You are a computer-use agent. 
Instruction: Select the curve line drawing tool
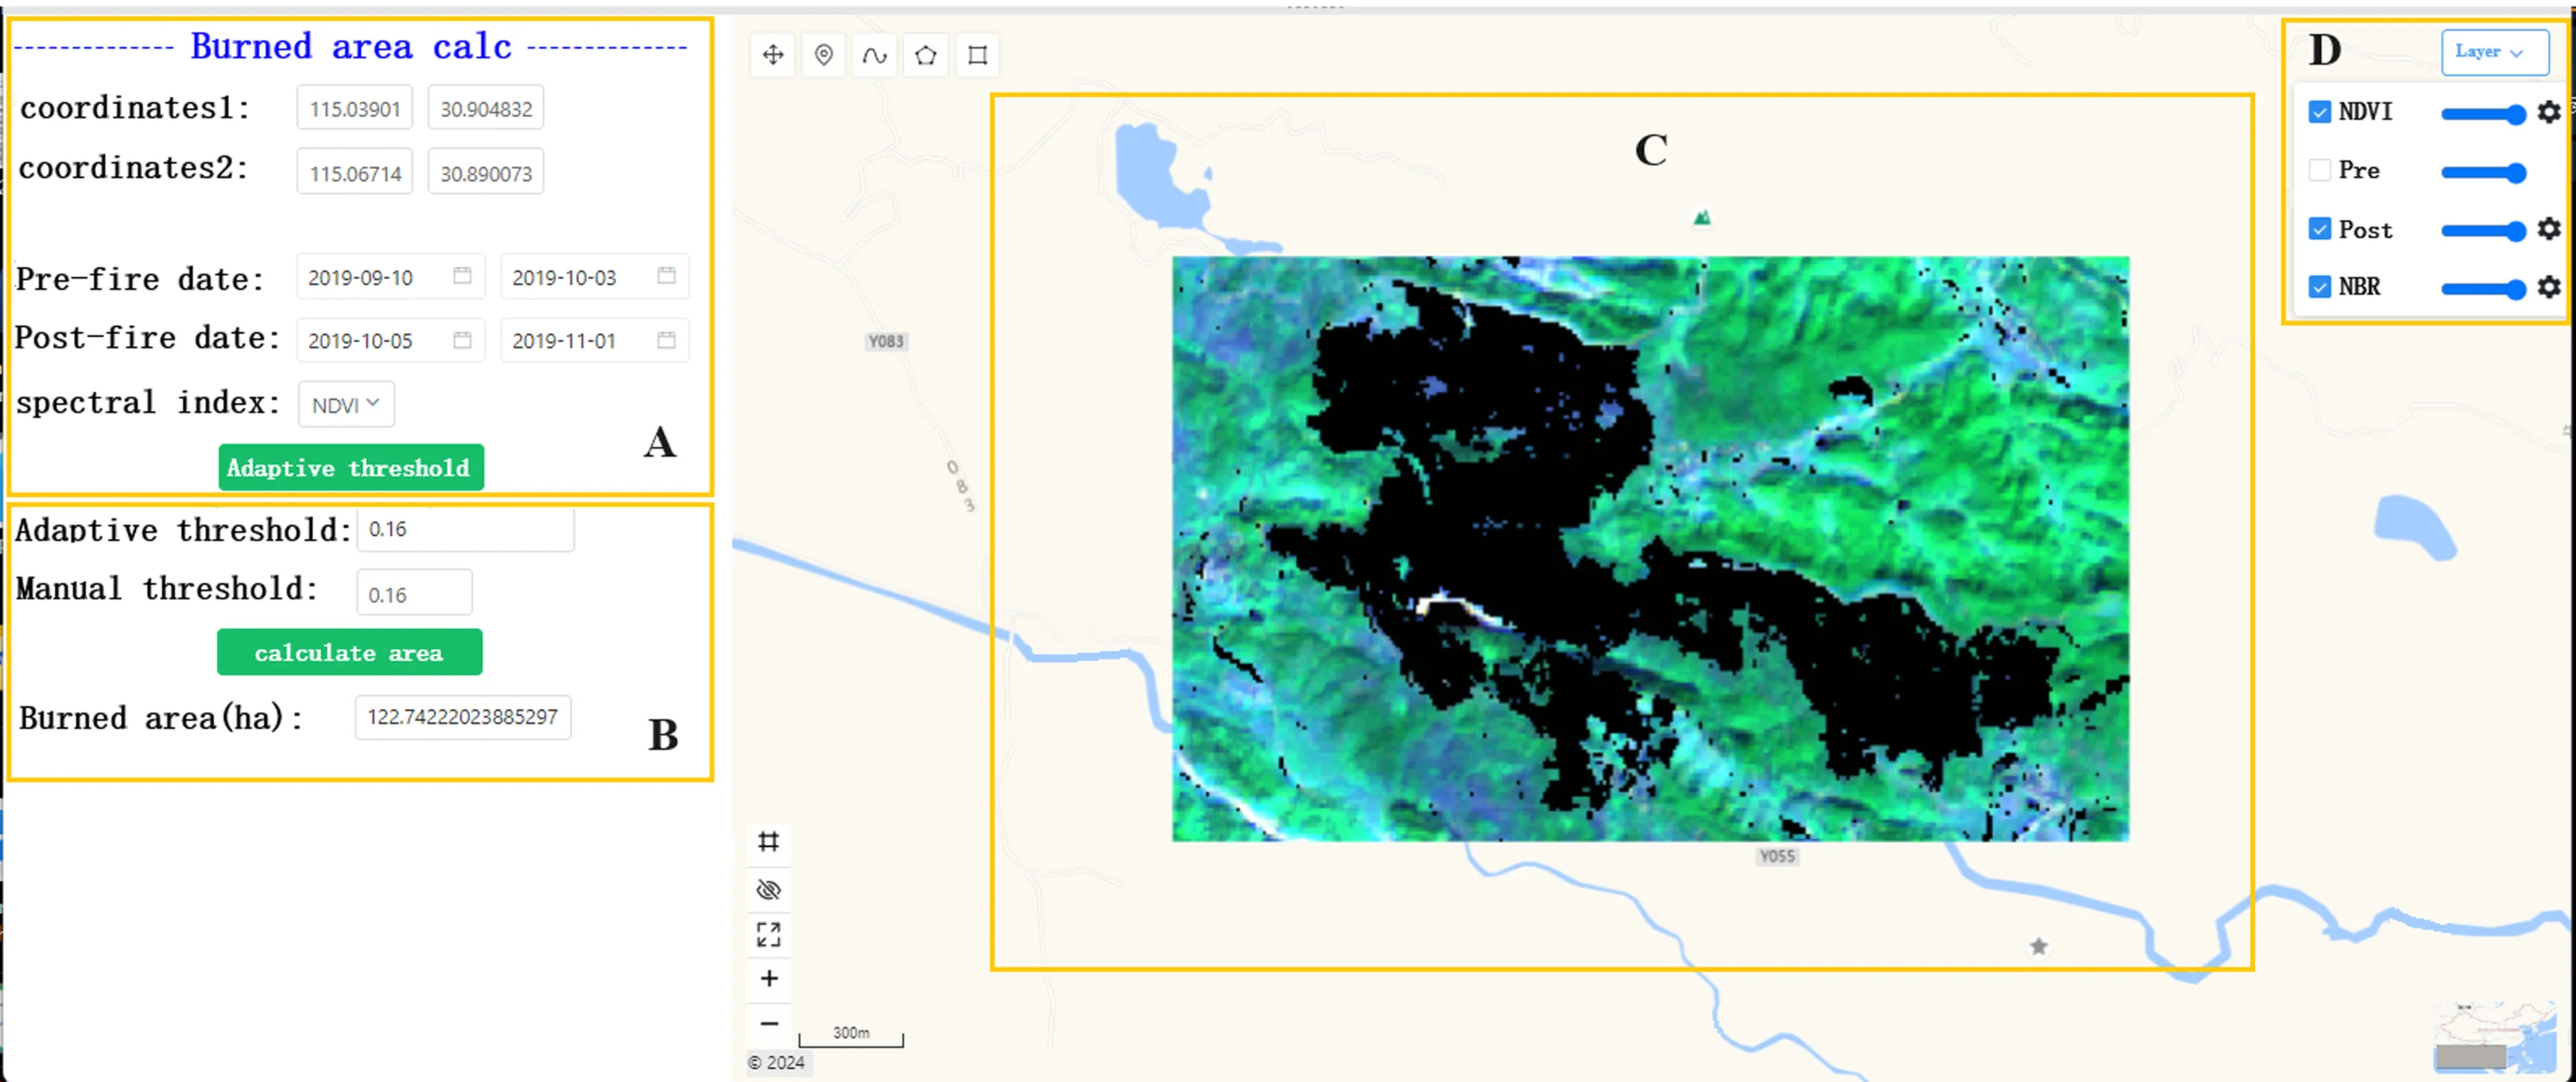[x=875, y=55]
